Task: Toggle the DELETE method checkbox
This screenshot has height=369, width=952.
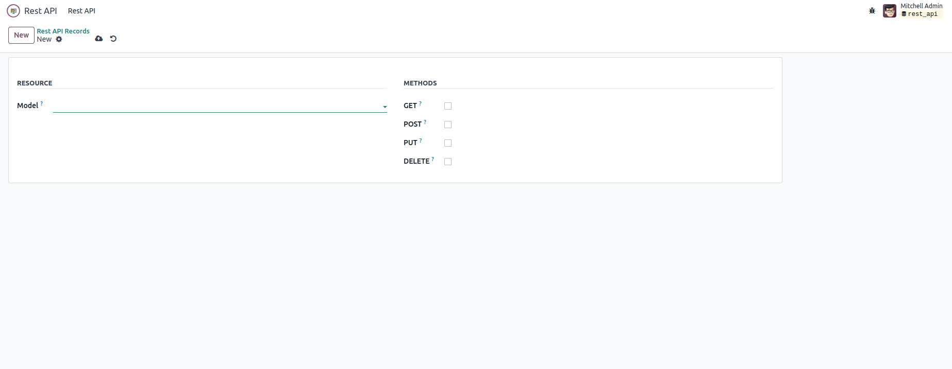Action: pos(448,162)
